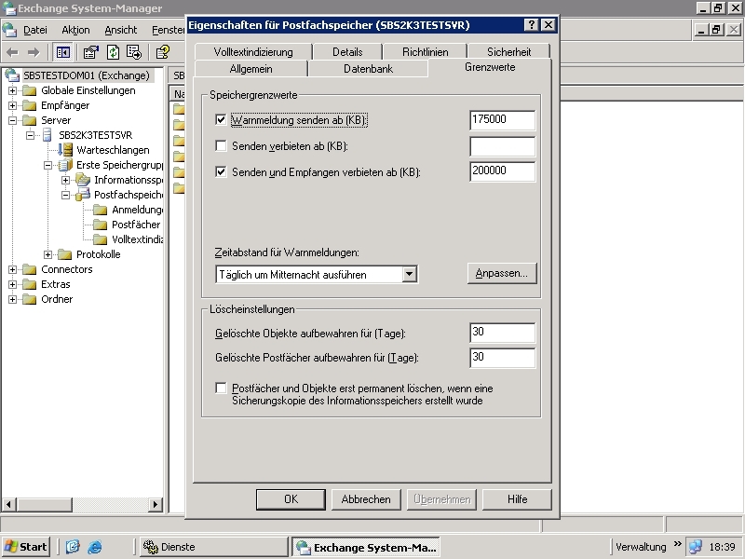Image resolution: width=745 pixels, height=559 pixels.
Task: Click the Volltextindizierung folder icon in tree
Action: (101, 239)
